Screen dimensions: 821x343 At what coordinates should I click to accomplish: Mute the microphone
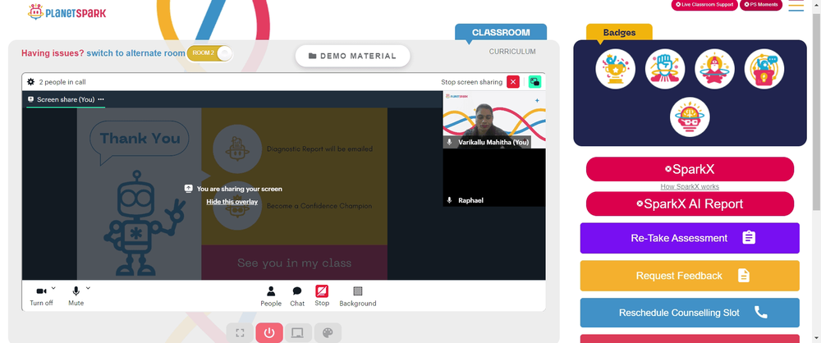point(76,296)
